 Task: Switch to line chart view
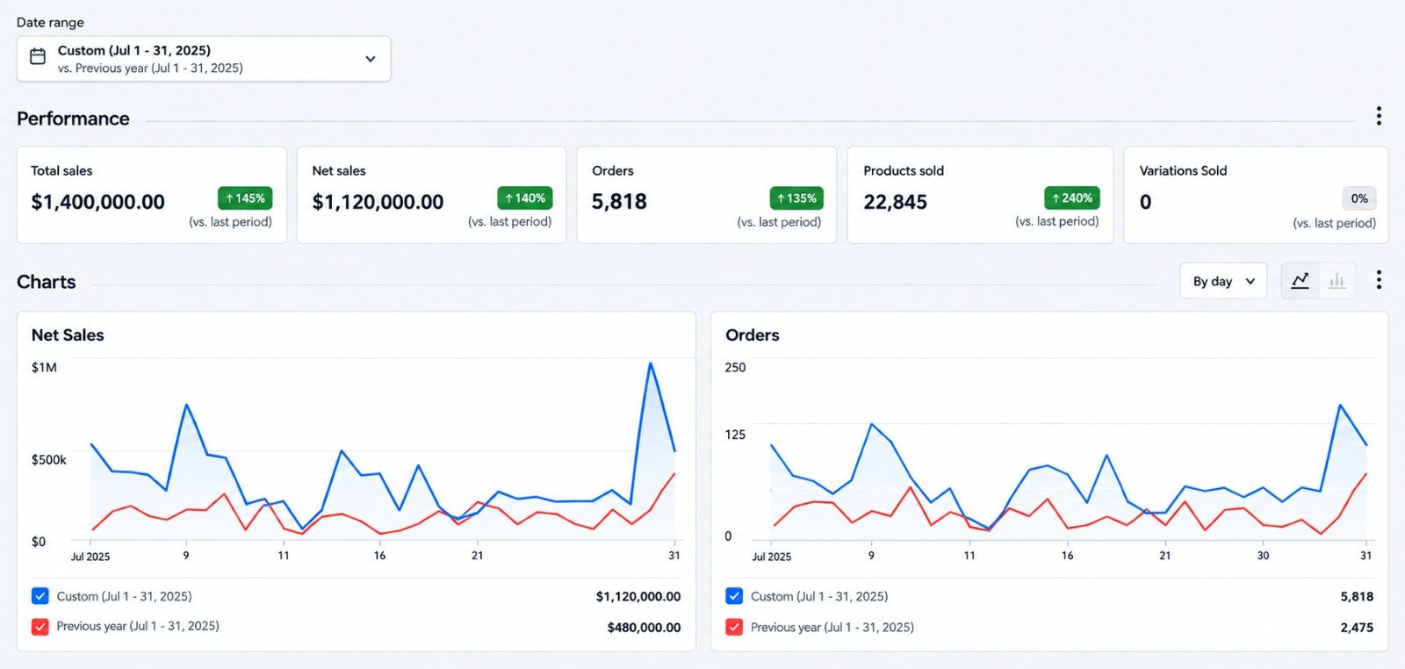pyautogui.click(x=1301, y=281)
